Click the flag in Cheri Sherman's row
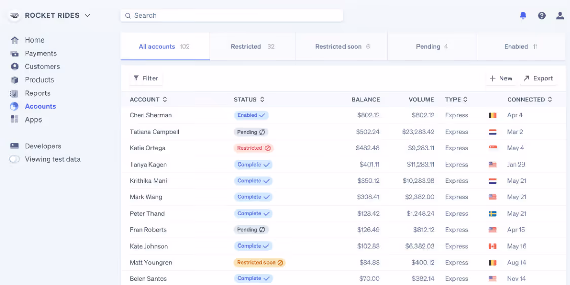This screenshot has height=285, width=570. (492, 115)
